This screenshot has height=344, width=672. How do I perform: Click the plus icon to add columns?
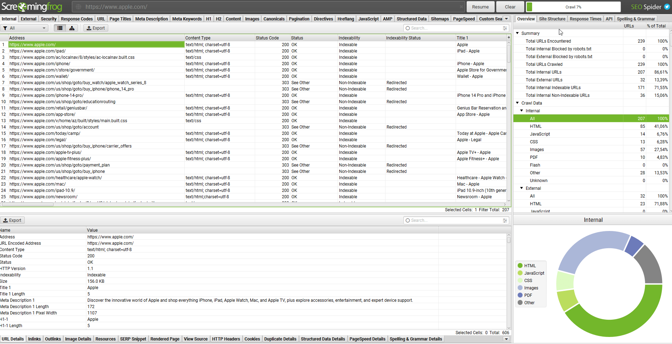pos(508,37)
